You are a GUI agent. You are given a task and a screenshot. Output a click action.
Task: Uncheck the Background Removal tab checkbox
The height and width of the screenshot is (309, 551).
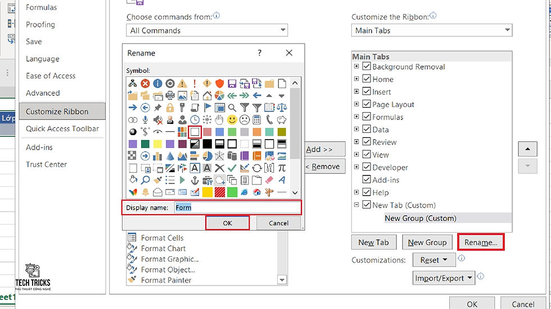point(367,66)
